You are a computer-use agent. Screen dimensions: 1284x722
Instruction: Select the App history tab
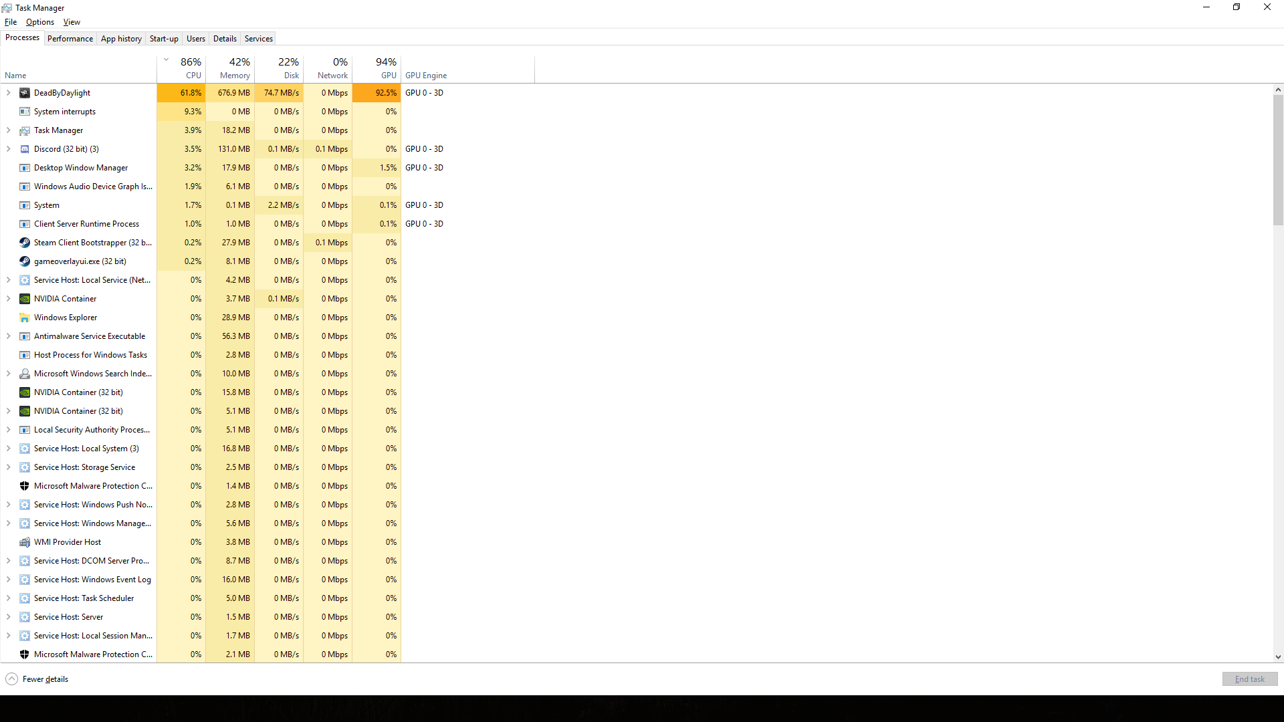point(121,38)
